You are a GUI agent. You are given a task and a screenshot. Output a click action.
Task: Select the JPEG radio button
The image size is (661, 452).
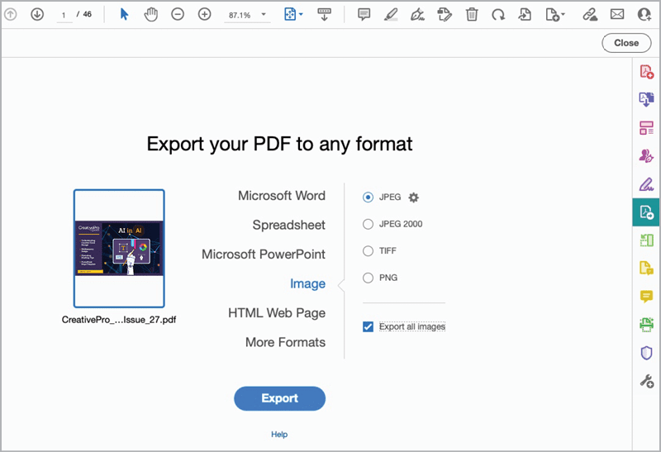[x=368, y=197]
